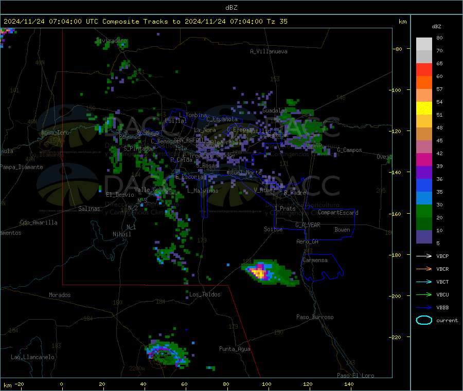Click the Punta_Agua label
The height and width of the screenshot is (391, 463).
pyautogui.click(x=235, y=349)
